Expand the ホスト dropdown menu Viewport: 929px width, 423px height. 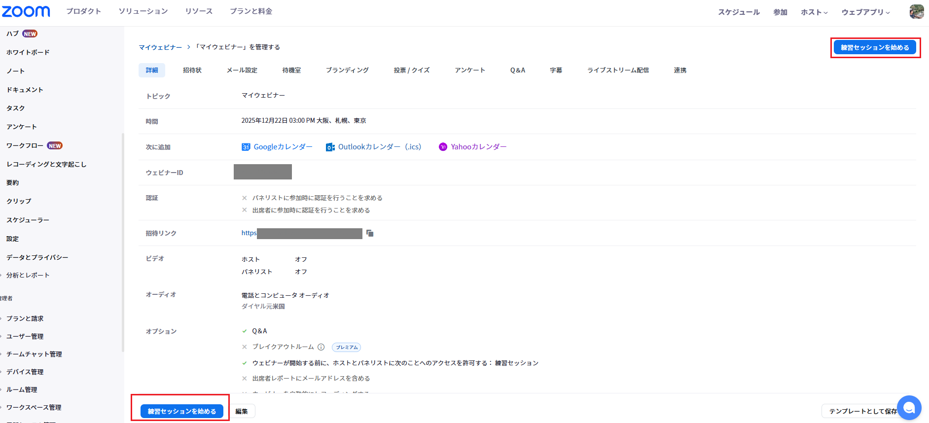814,12
